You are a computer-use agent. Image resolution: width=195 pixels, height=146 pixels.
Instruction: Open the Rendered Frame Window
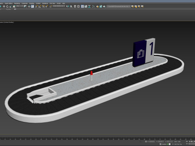[x=101, y=6]
